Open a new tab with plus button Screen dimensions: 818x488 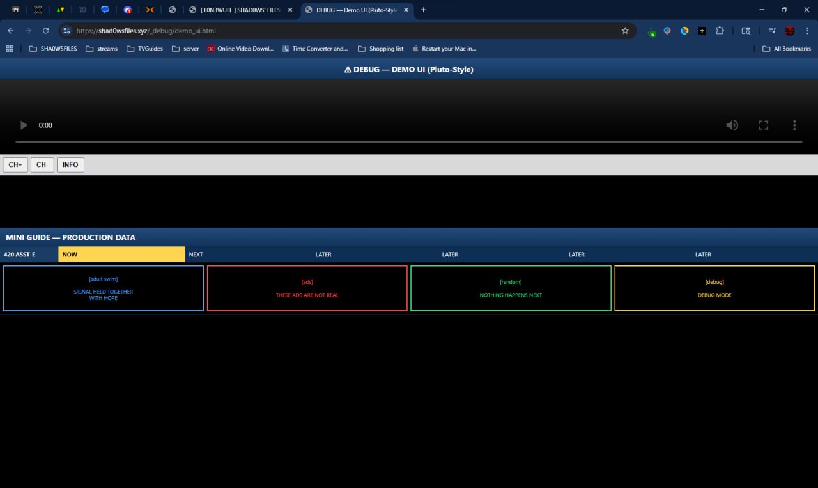[x=423, y=10]
